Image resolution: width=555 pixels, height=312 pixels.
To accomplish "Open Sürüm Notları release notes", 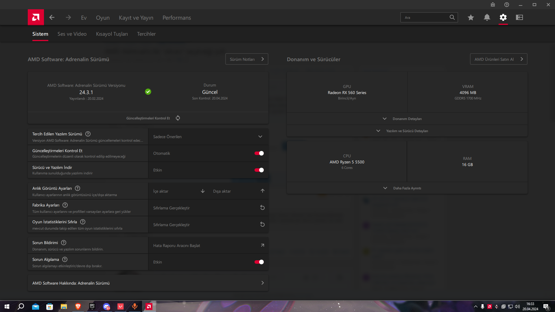I will pos(247,59).
